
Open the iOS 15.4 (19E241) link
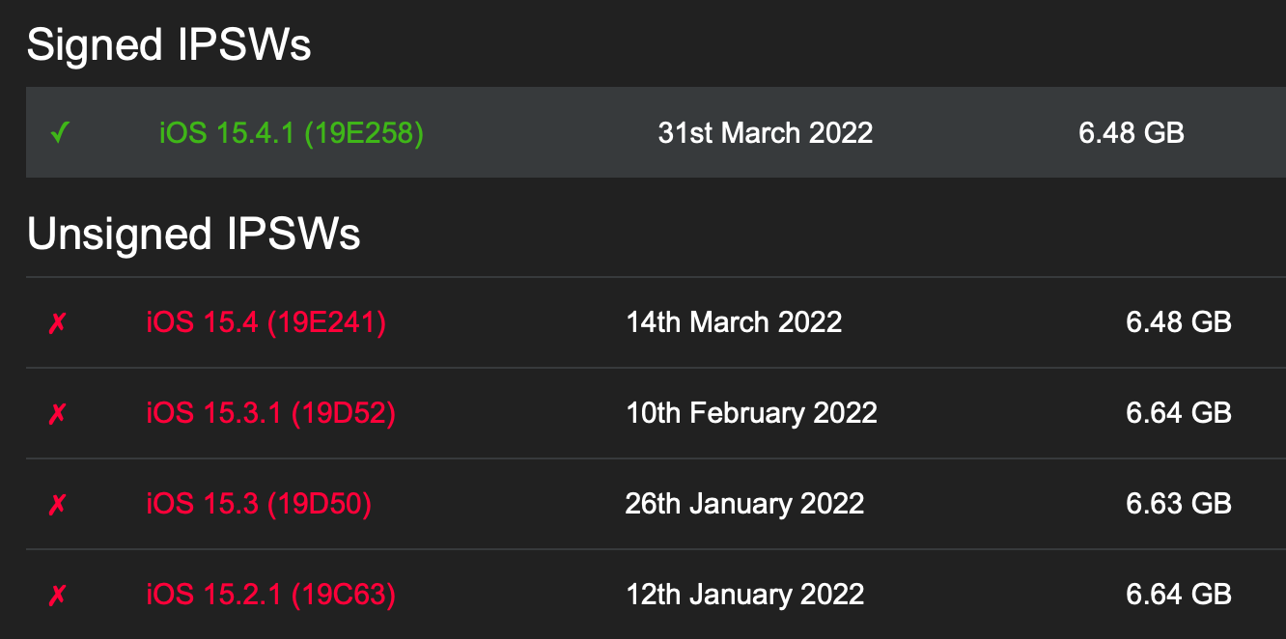266,321
